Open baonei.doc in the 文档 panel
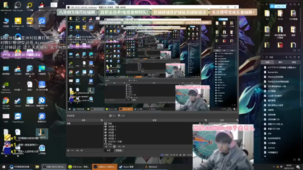 tap(273, 72)
